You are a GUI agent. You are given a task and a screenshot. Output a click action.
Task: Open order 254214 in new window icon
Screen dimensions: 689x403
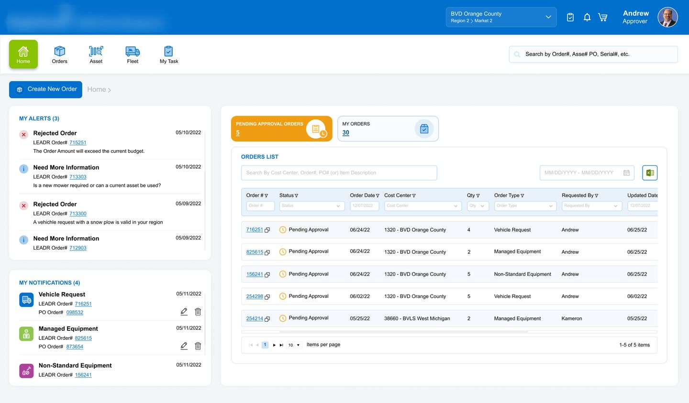click(267, 319)
